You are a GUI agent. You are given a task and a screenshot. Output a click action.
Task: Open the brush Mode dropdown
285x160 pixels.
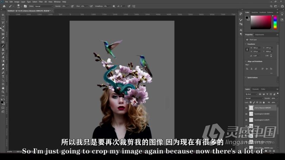tap(44, 6)
